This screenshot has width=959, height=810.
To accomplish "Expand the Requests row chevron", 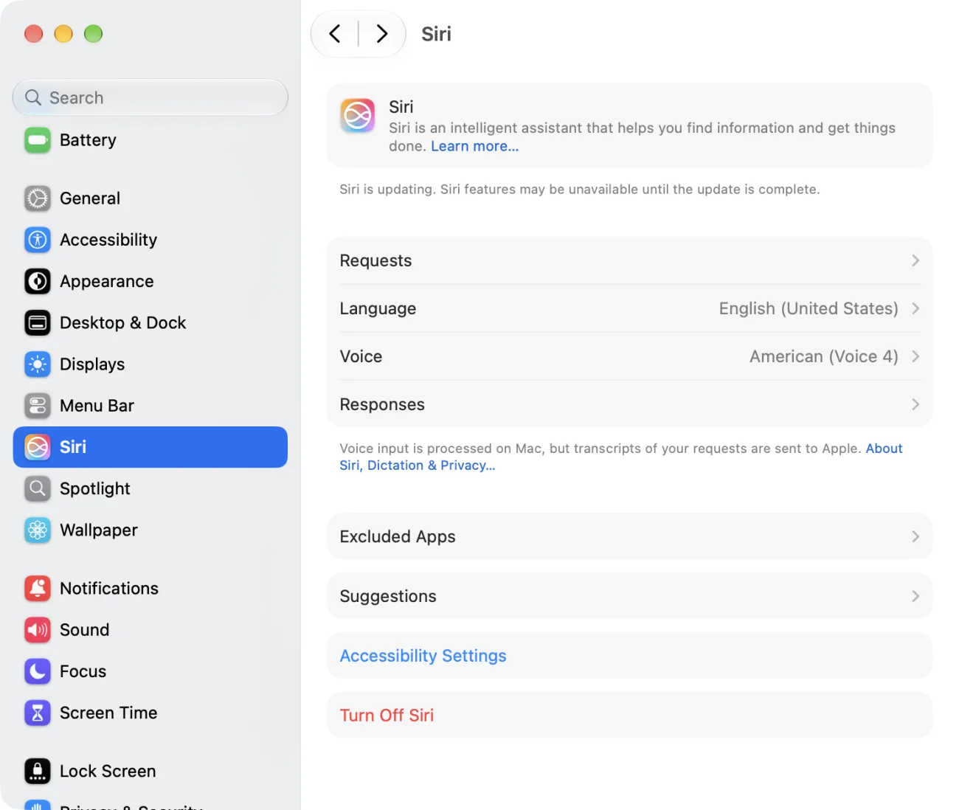I will (x=915, y=260).
